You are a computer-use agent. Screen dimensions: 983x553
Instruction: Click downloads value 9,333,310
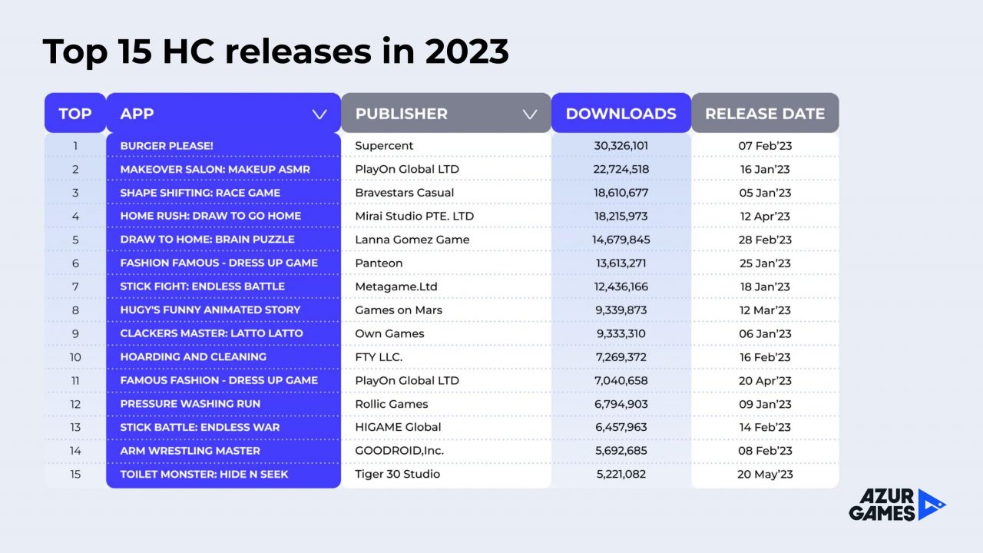(621, 333)
